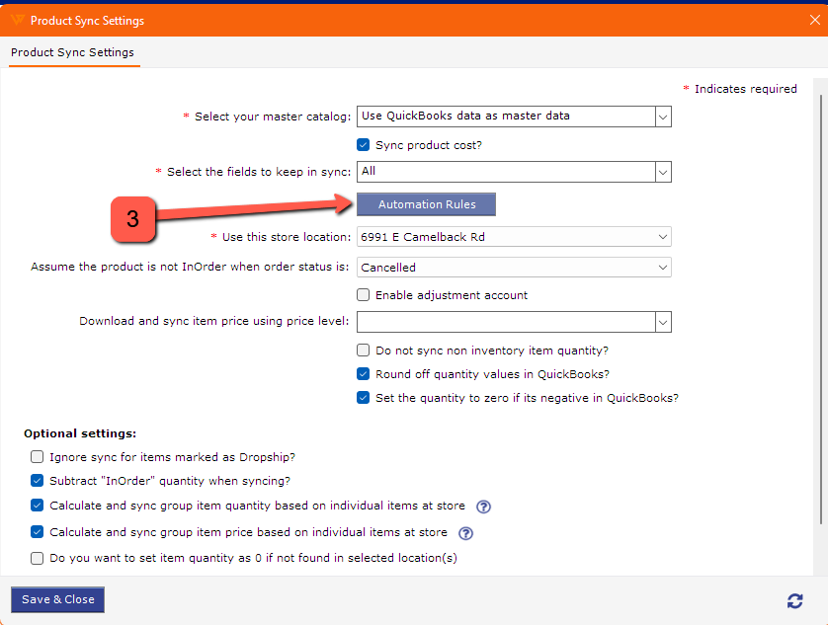The width and height of the screenshot is (828, 625).
Task: Expand the store location dropdown
Action: 514,237
